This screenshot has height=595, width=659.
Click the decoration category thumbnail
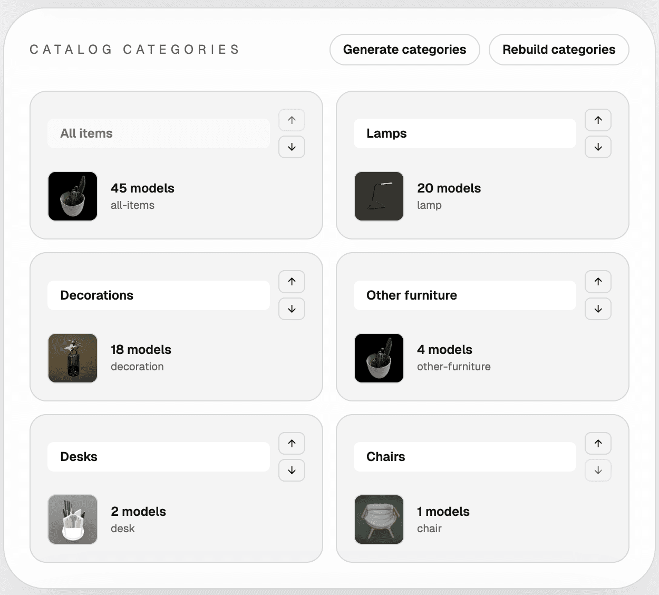(x=72, y=358)
